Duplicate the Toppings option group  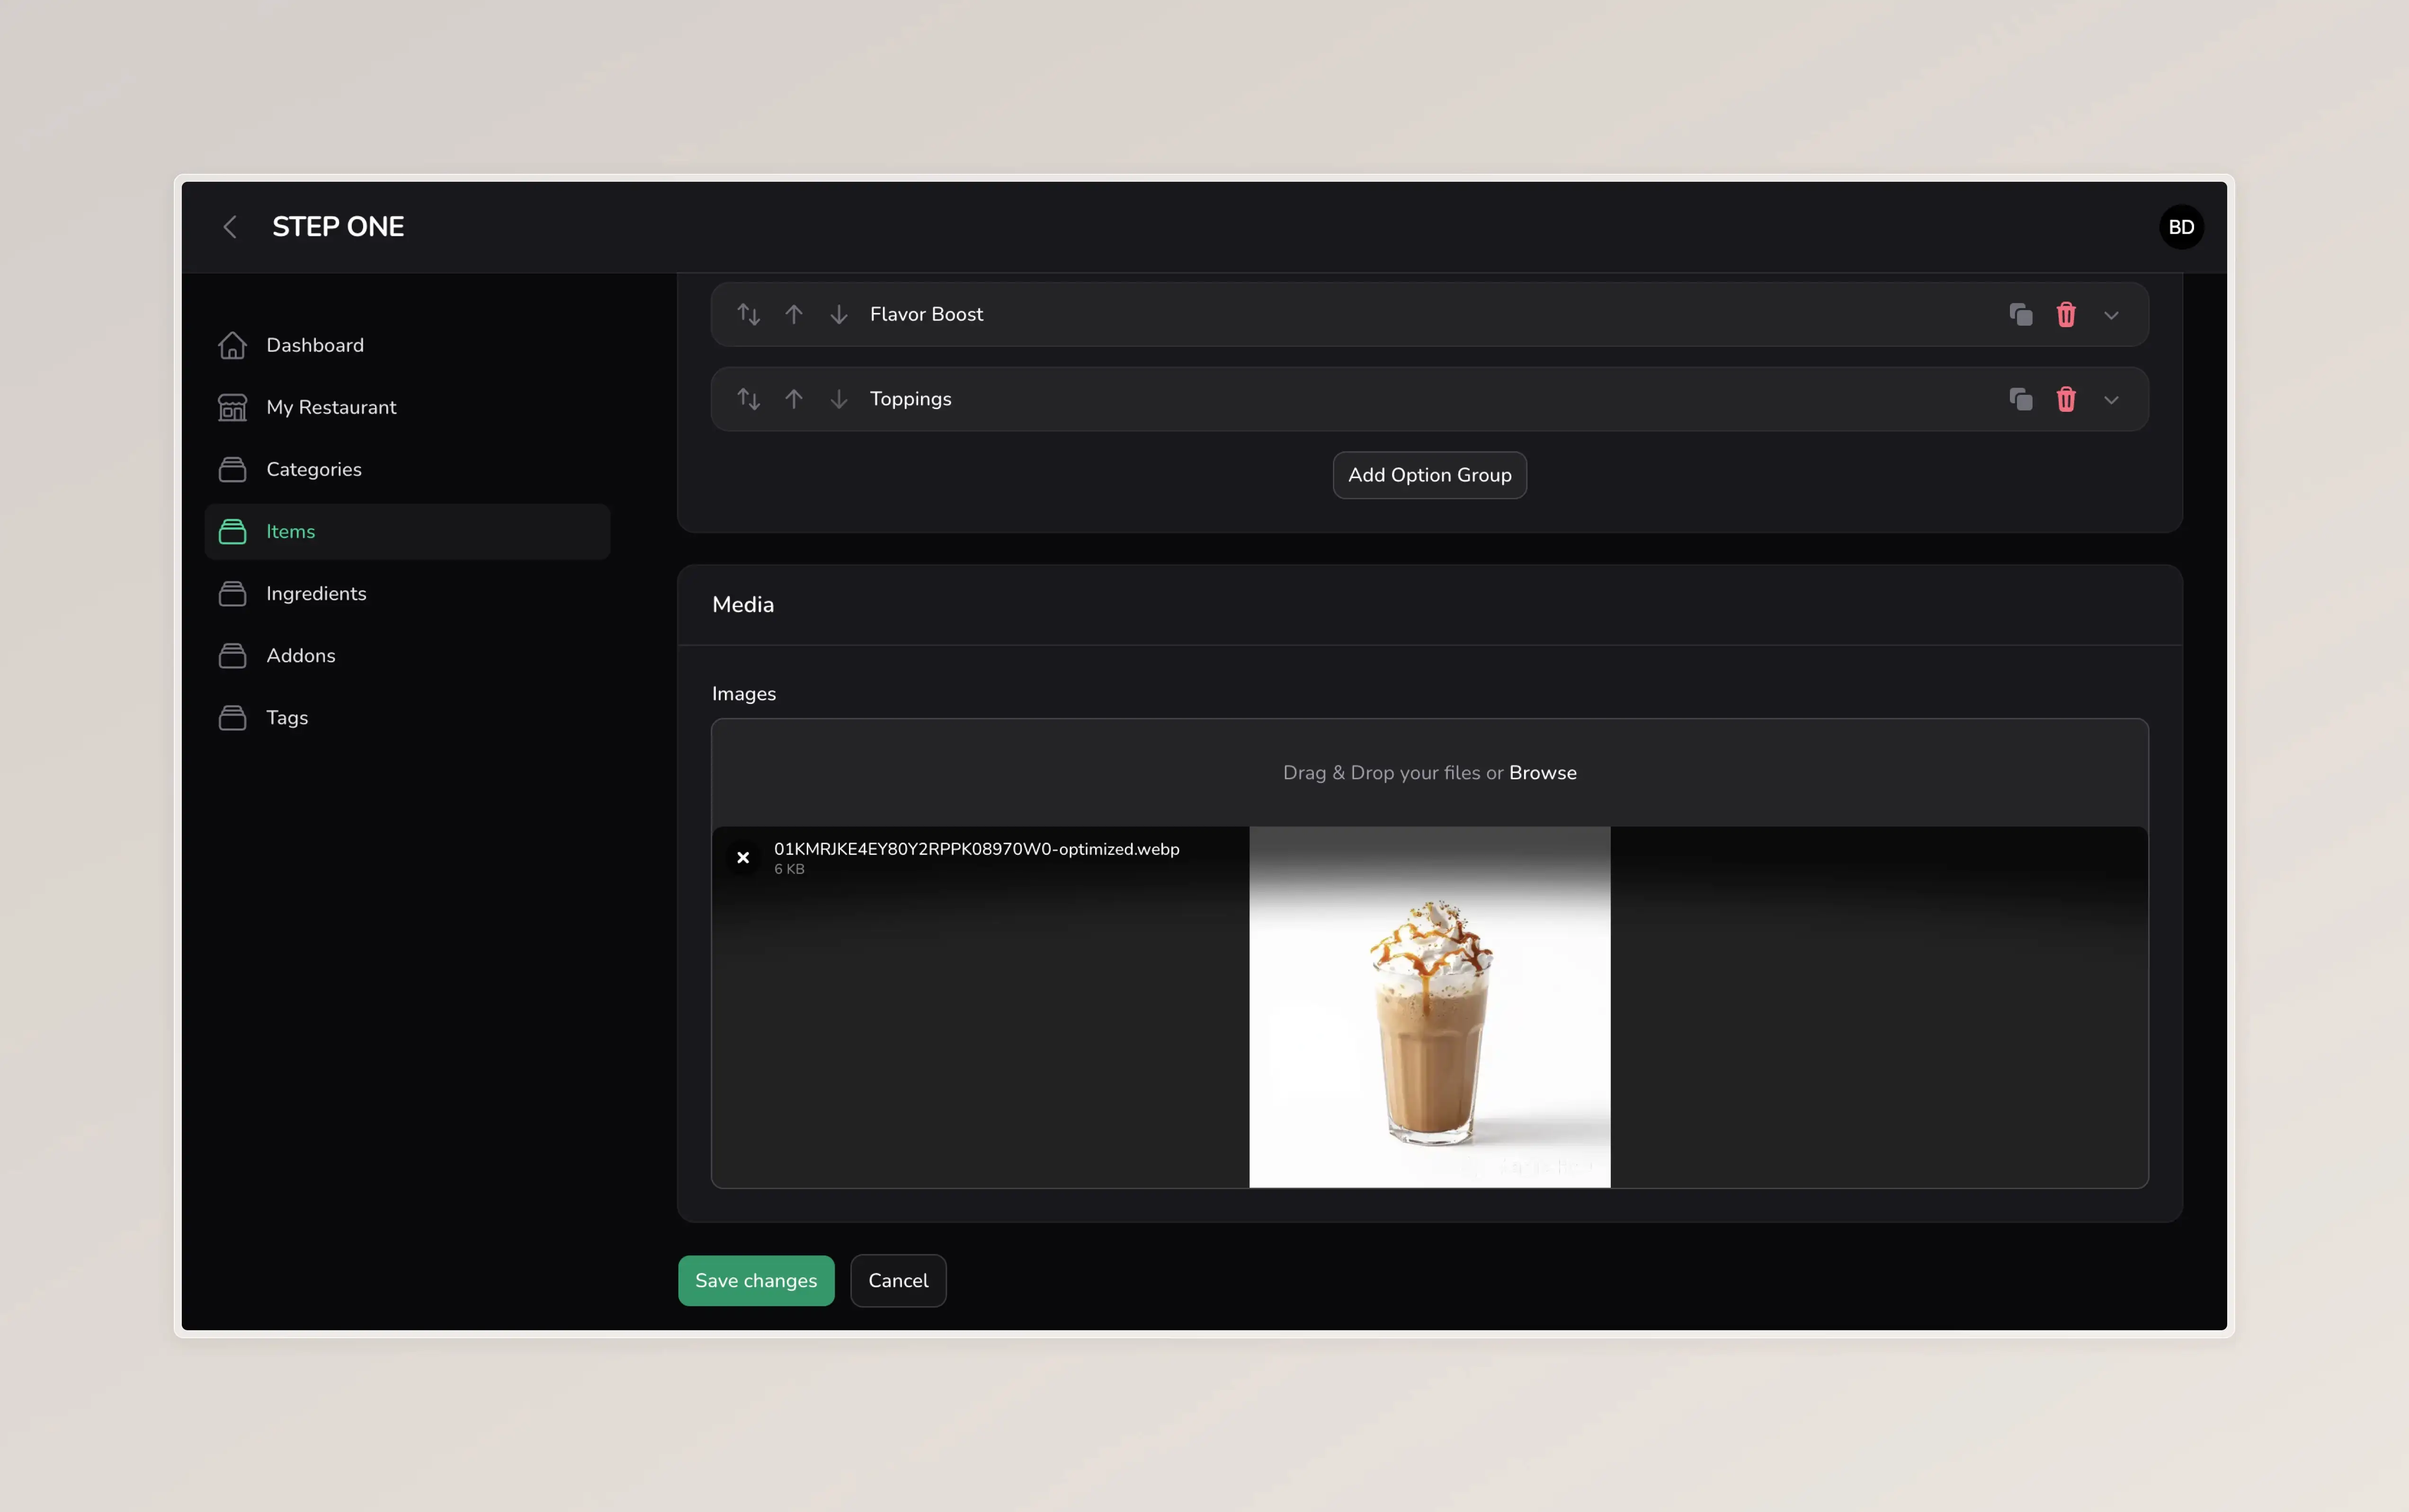pyautogui.click(x=2021, y=400)
